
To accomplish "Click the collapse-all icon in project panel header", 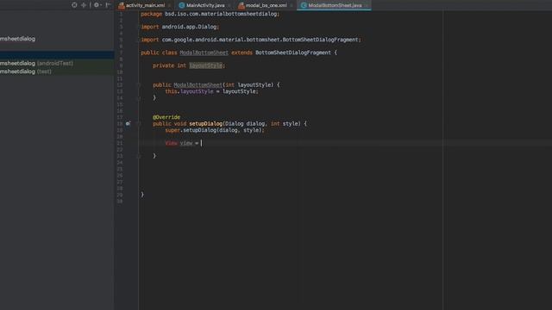I will coord(84,5).
